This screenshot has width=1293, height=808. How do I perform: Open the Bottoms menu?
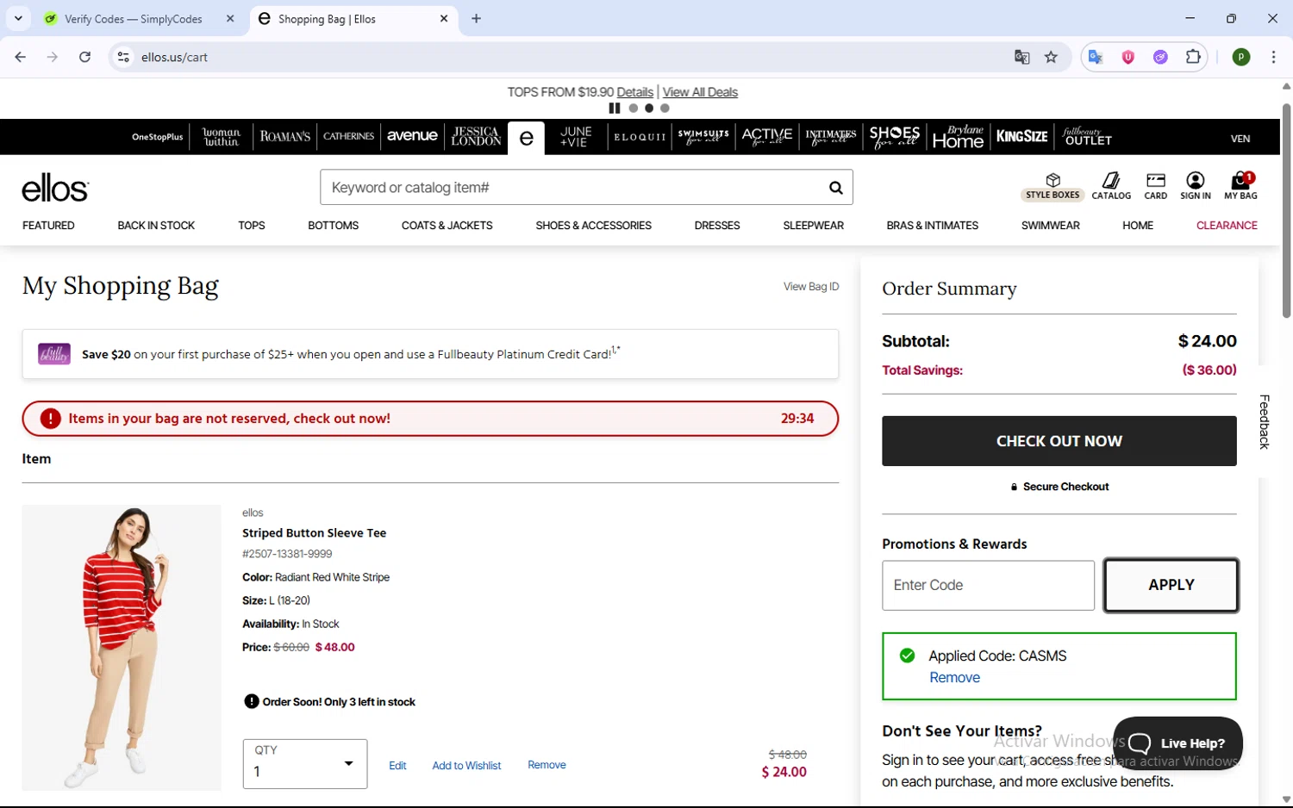[333, 226]
